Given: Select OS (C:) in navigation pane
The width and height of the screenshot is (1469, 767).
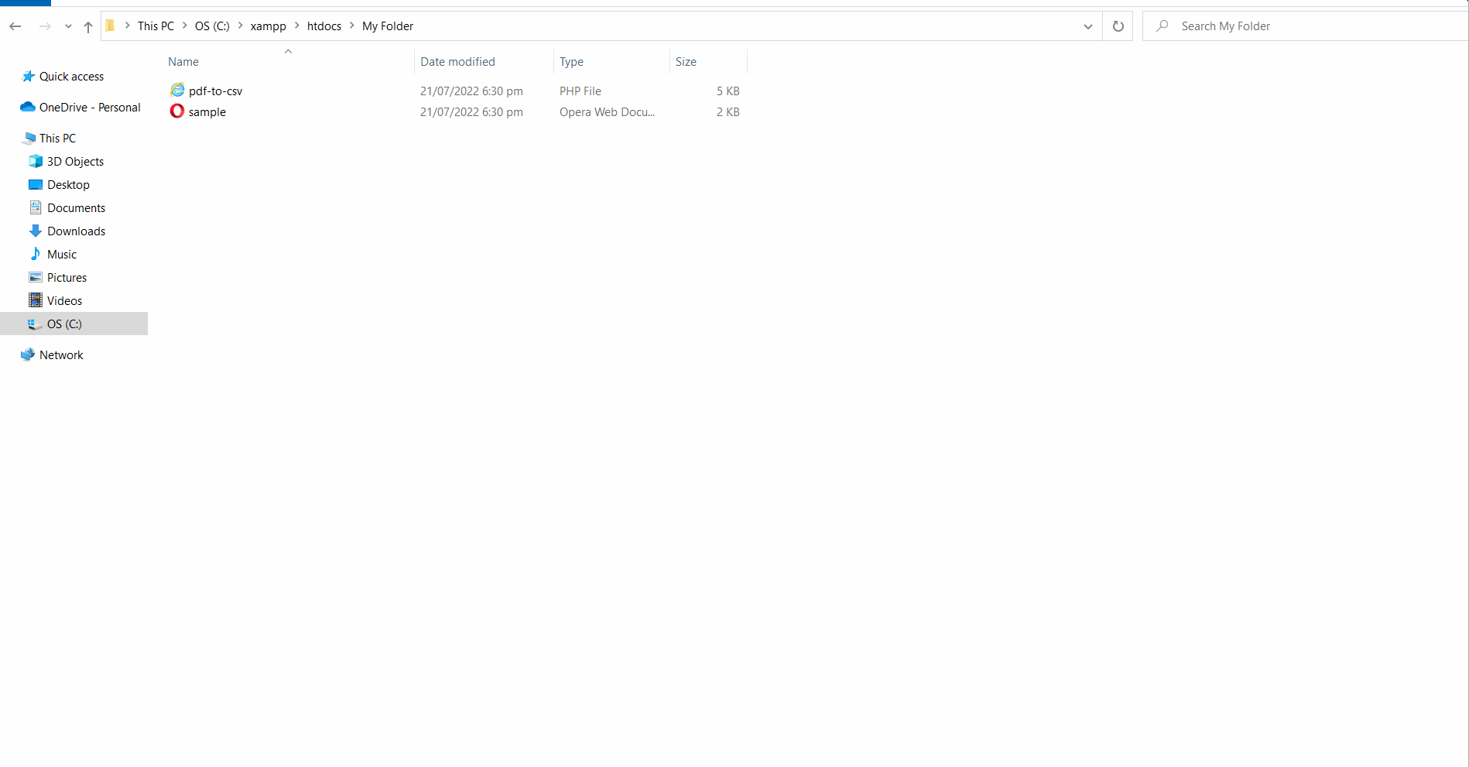Looking at the screenshot, I should tap(64, 324).
